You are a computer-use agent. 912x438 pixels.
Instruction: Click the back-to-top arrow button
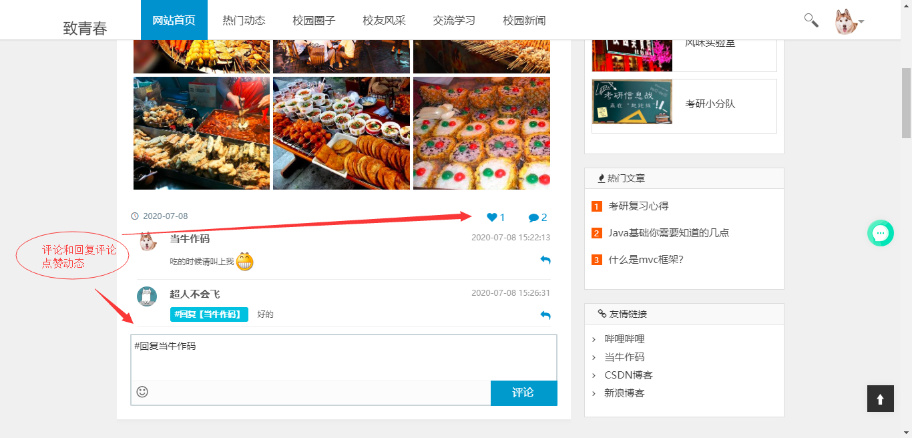point(881,399)
